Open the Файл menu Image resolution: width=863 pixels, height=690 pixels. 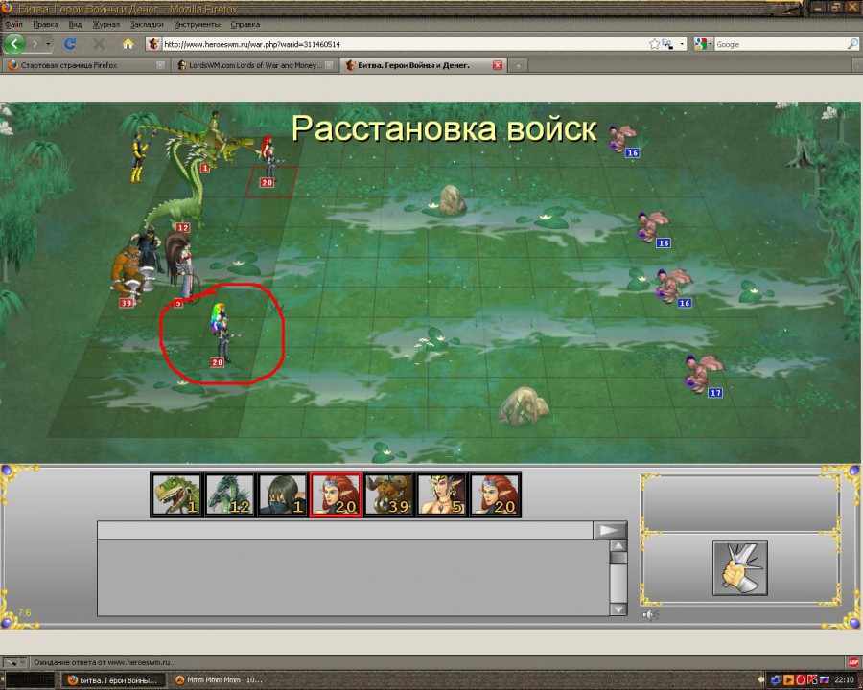[13, 24]
